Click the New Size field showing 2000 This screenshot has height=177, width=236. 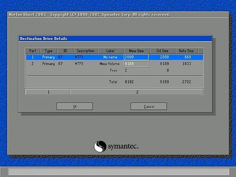point(136,57)
